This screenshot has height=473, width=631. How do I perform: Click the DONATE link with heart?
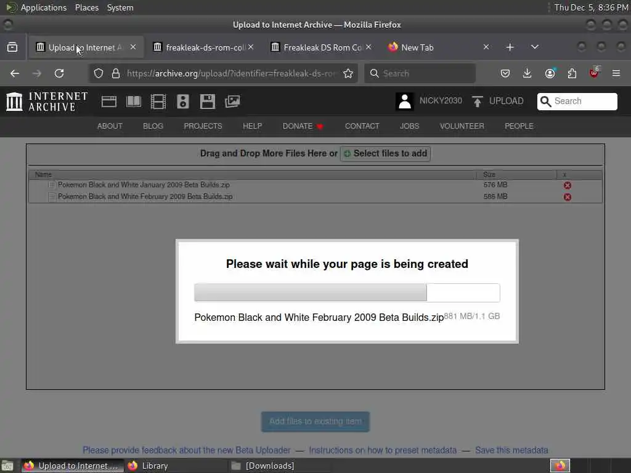[x=303, y=126]
